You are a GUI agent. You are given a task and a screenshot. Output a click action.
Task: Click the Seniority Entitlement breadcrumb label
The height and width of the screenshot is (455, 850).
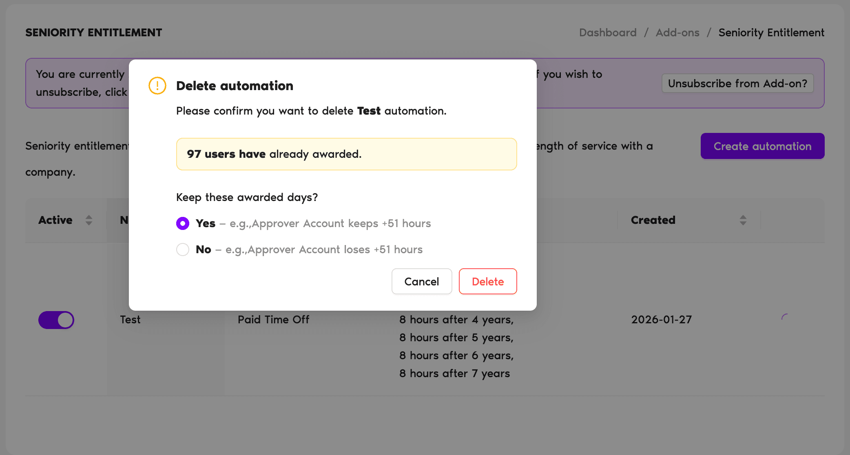click(771, 32)
